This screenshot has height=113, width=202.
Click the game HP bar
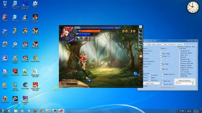click(90, 31)
